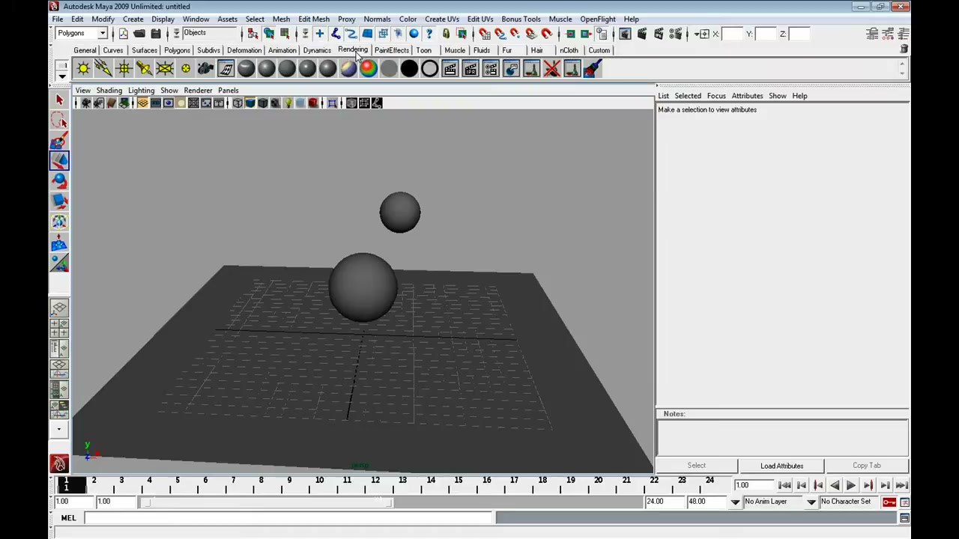Play the animation forwards
959x539 pixels.
851,486
